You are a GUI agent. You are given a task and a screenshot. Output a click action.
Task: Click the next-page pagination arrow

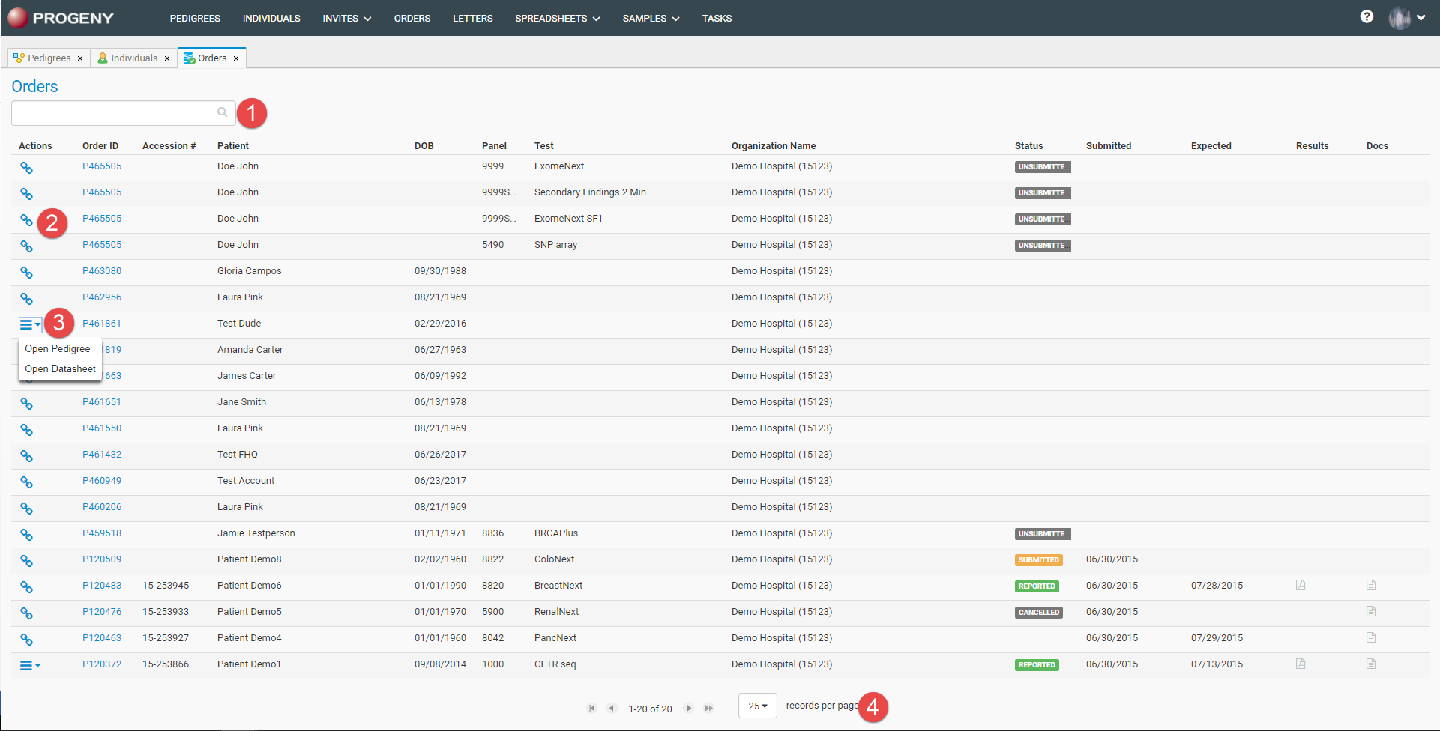point(688,707)
